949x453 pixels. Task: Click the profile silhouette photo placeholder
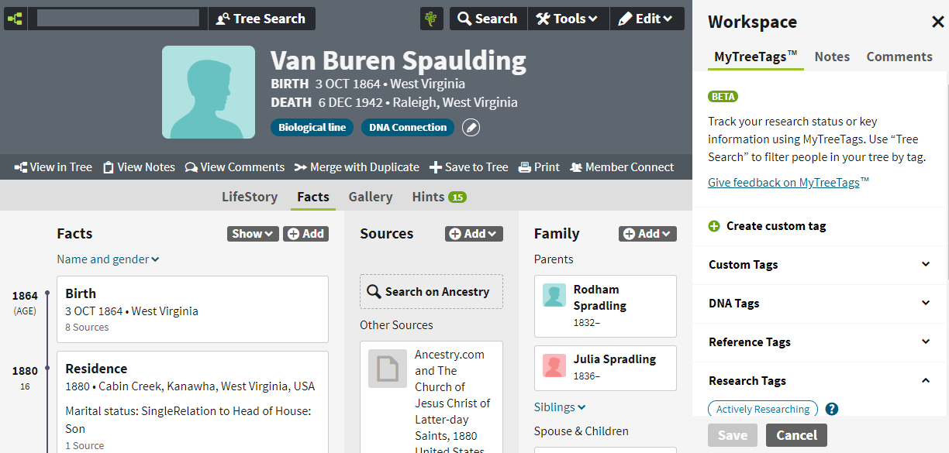pos(209,92)
